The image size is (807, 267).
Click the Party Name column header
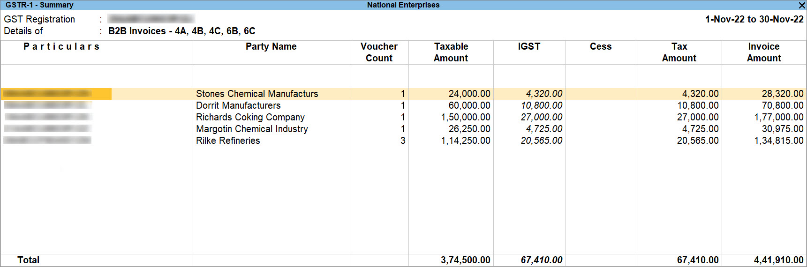(x=271, y=46)
